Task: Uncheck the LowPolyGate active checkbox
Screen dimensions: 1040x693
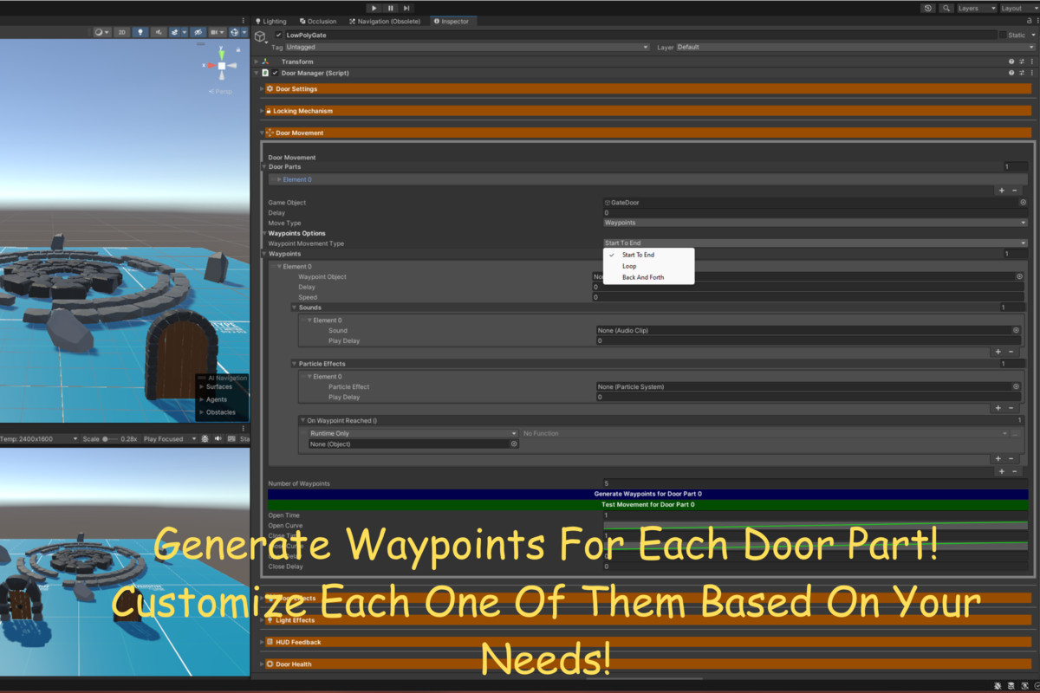Action: (278, 36)
